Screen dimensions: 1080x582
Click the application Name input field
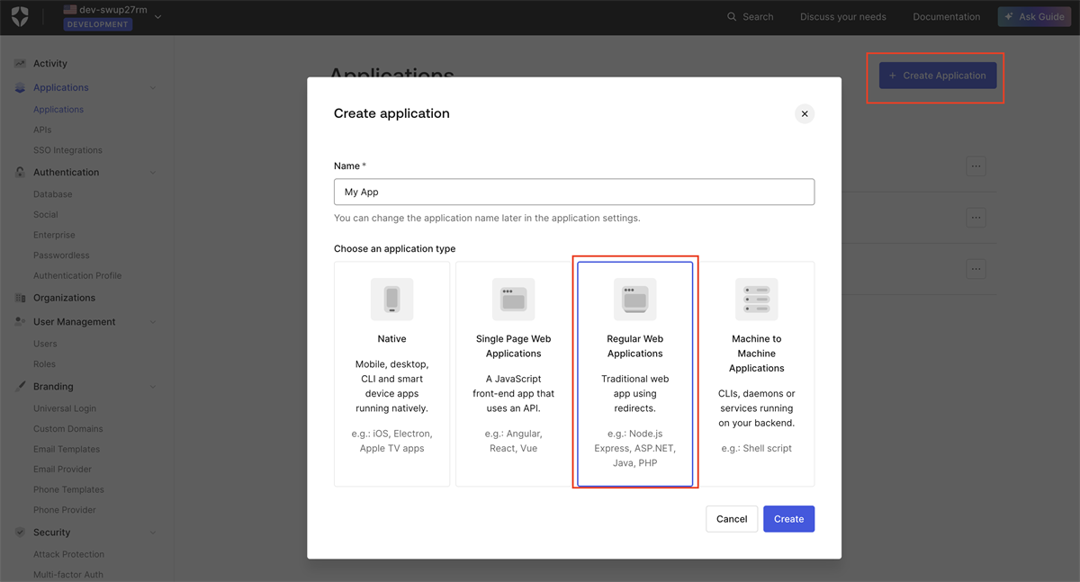(x=573, y=192)
